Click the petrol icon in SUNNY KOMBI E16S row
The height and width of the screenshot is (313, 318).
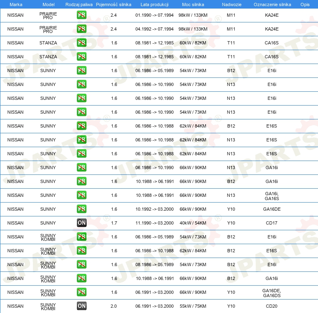81,251
